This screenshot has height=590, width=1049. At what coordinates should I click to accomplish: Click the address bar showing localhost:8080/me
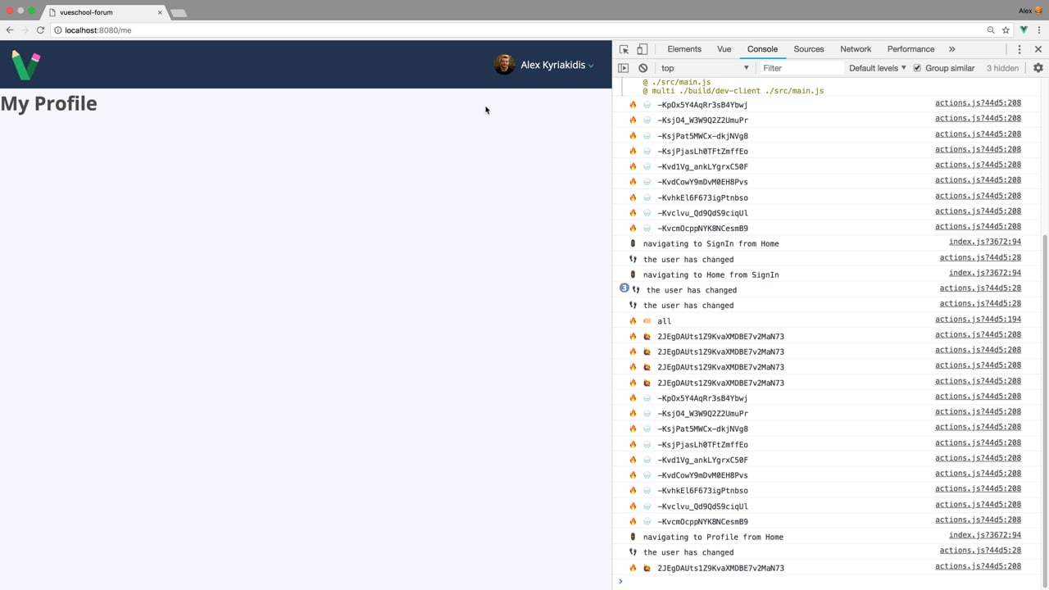click(x=516, y=30)
